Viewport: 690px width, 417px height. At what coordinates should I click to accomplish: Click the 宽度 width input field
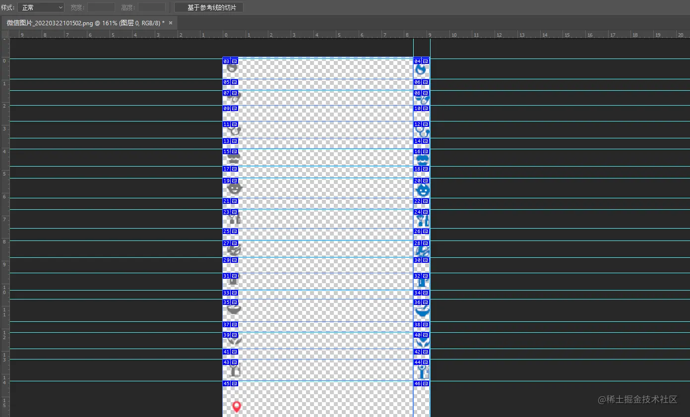point(101,7)
